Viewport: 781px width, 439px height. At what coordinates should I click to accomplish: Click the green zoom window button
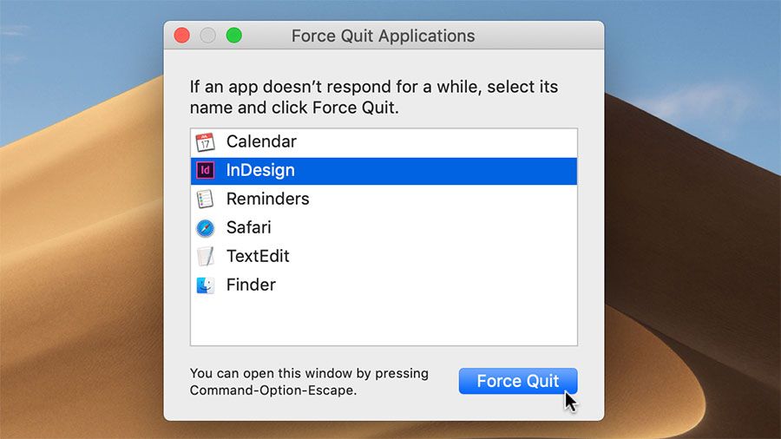(233, 36)
